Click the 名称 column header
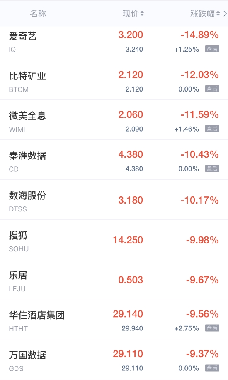228x380 pixels. pos(38,14)
